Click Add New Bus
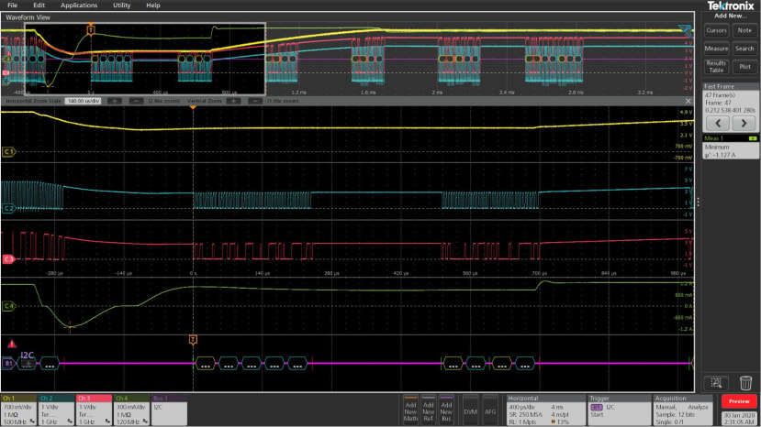Image resolution: width=761 pixels, height=427 pixels. coord(446,411)
